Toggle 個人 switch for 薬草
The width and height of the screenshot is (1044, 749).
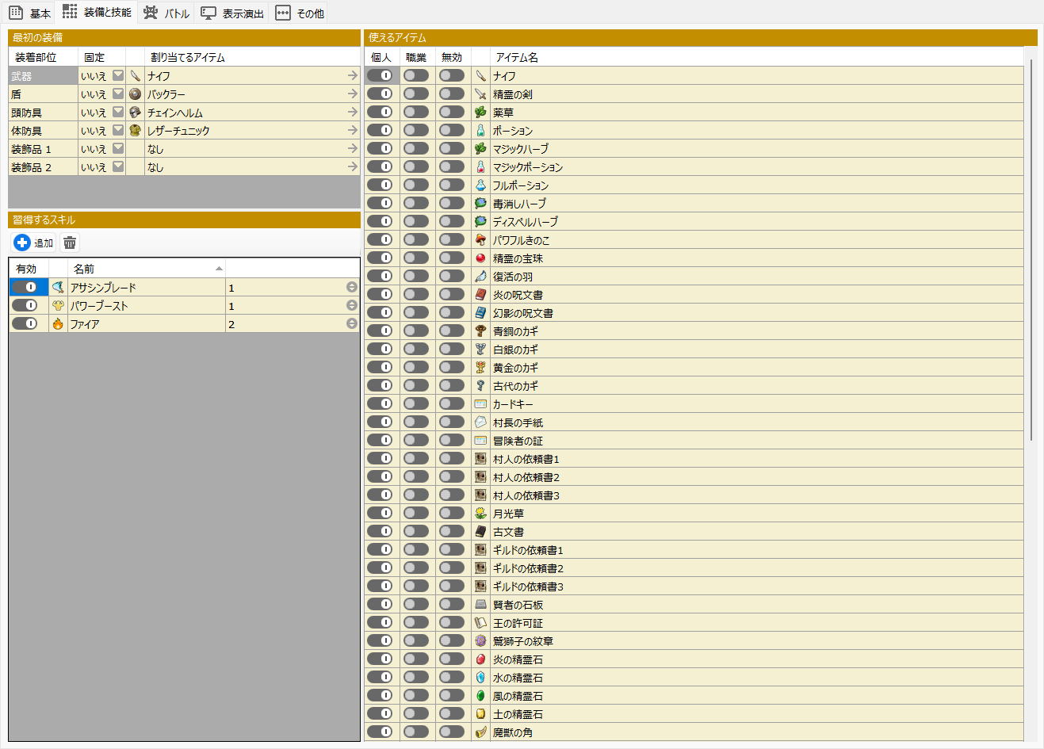(380, 113)
